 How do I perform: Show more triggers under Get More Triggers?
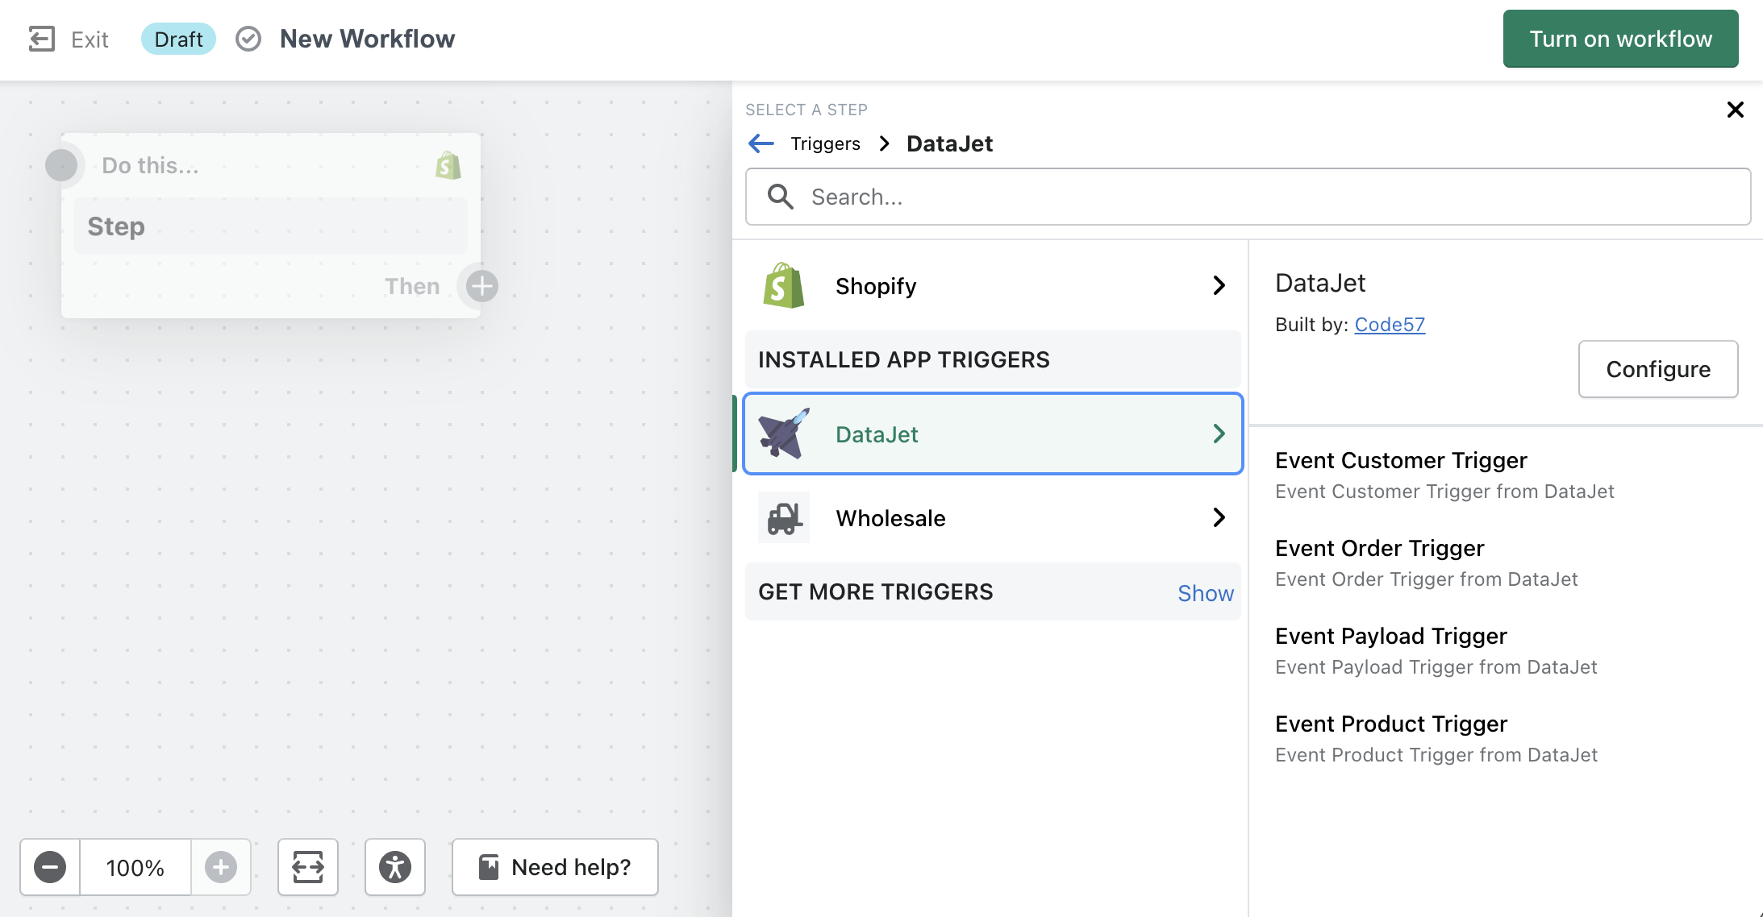point(1205,593)
